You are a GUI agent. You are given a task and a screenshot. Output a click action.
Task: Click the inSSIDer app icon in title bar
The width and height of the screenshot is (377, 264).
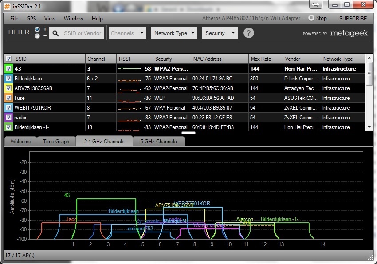click(7, 5)
